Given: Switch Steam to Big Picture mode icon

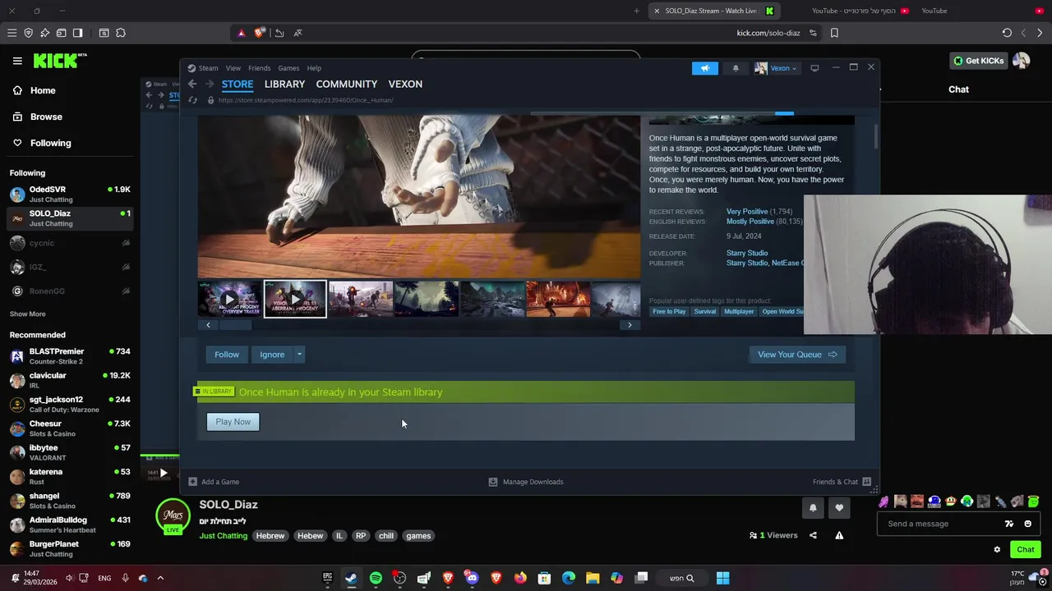Looking at the screenshot, I should point(814,68).
